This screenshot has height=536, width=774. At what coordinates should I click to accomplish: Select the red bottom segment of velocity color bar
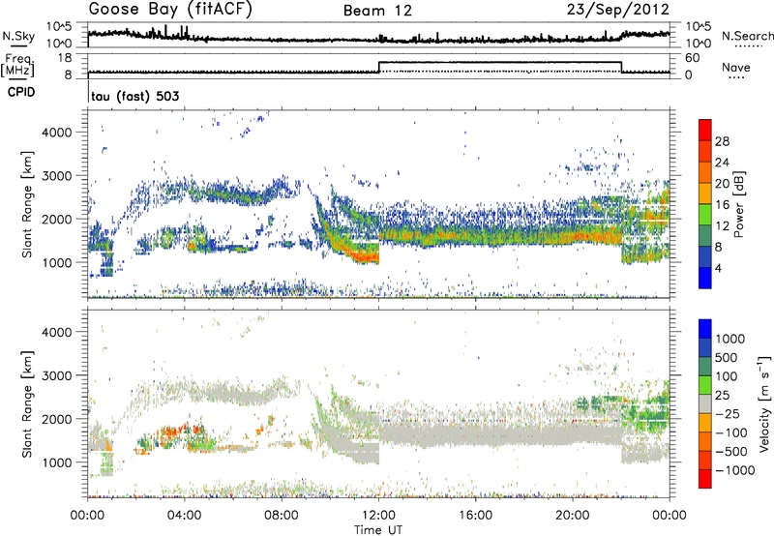pyautogui.click(x=705, y=479)
